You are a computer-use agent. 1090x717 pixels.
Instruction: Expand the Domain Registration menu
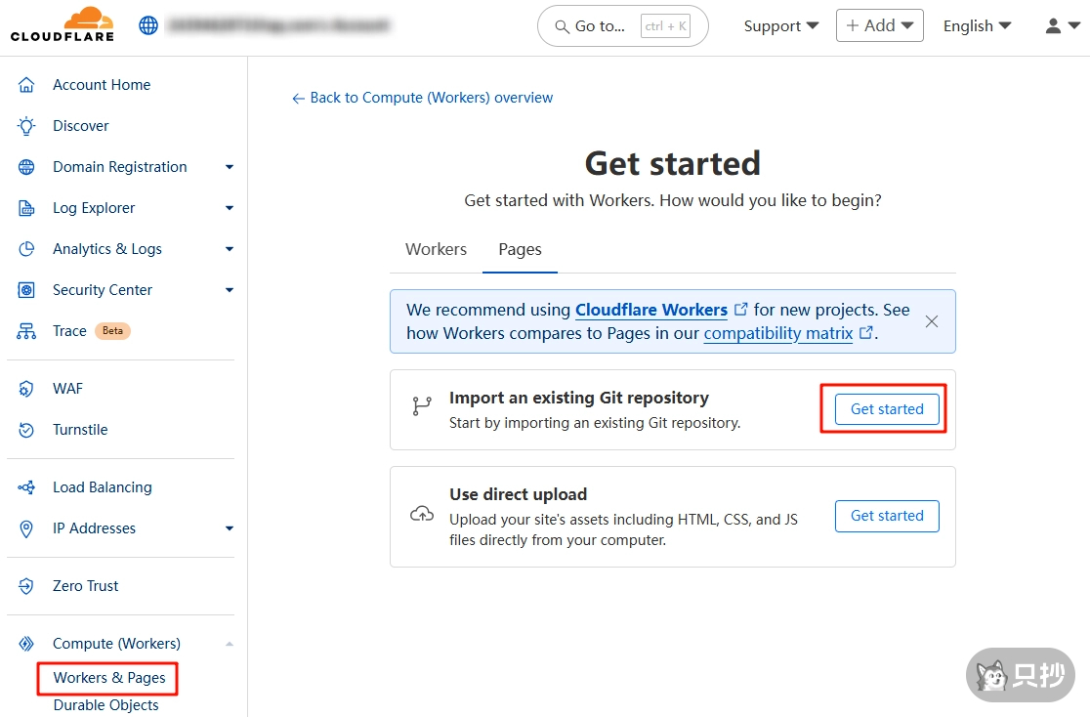pos(230,167)
